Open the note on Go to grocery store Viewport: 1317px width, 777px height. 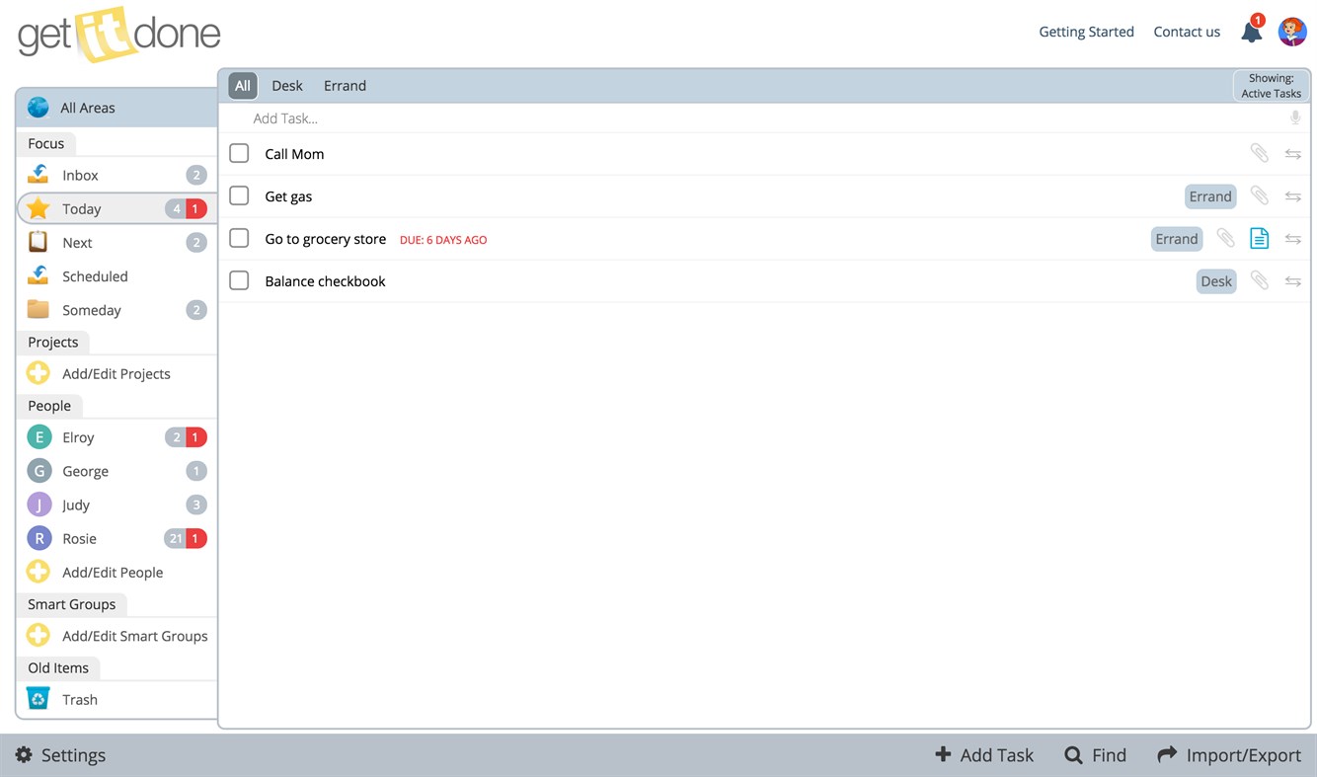(1259, 238)
